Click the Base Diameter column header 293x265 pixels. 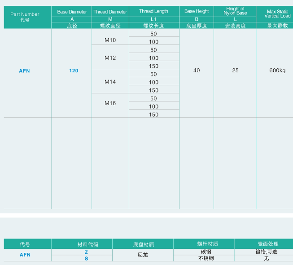click(x=72, y=12)
